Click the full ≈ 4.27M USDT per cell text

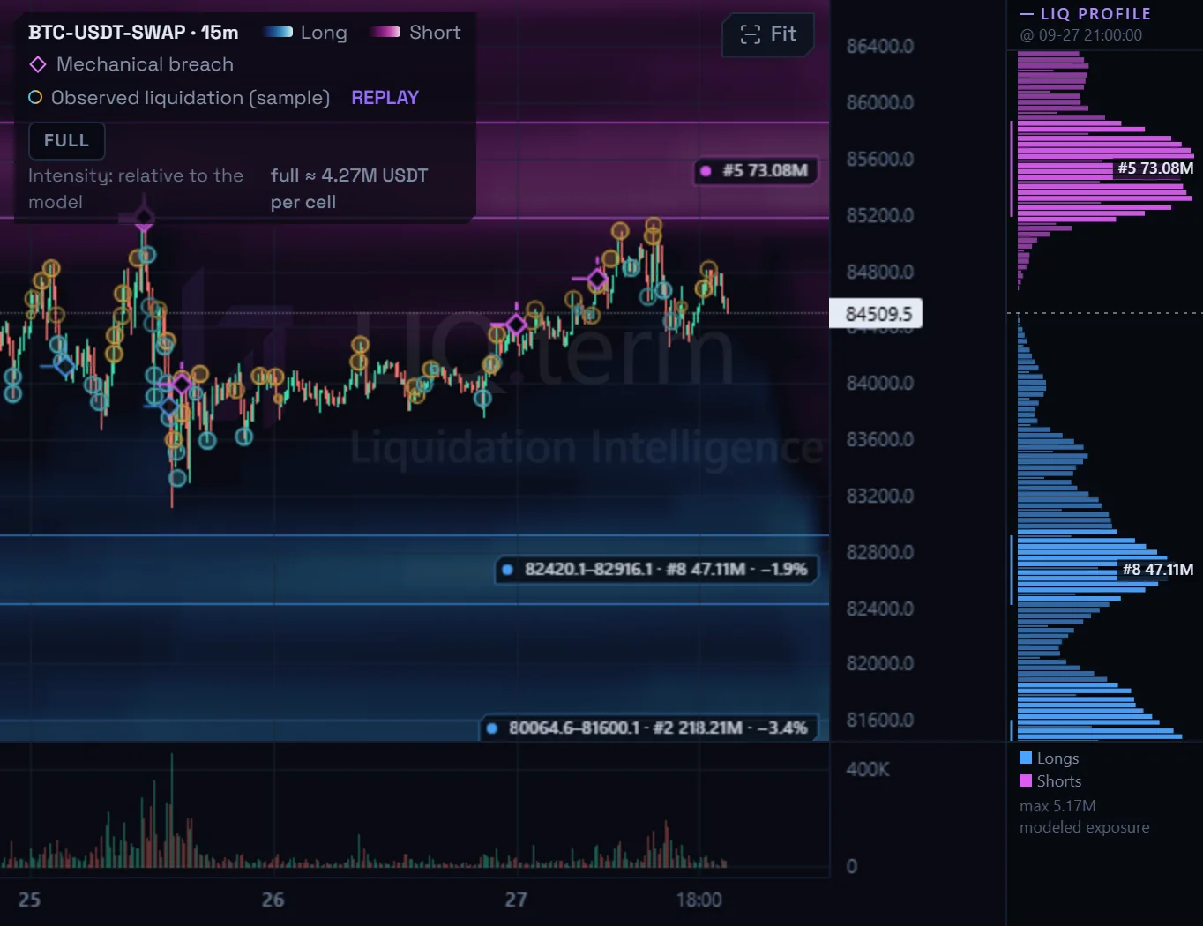349,189
